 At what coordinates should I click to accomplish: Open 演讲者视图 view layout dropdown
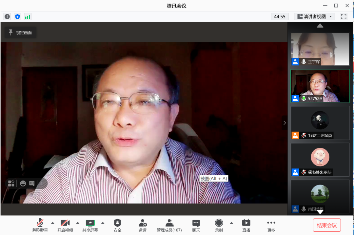point(314,16)
